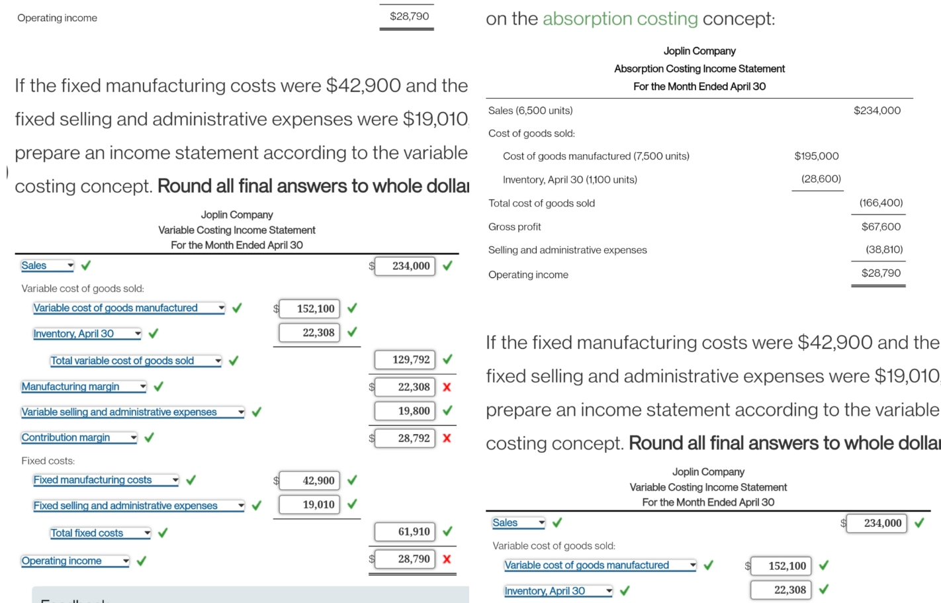941x603 pixels.
Task: Click the red X beside the 22,308 Manufacturing margin amount
Action: point(447,387)
